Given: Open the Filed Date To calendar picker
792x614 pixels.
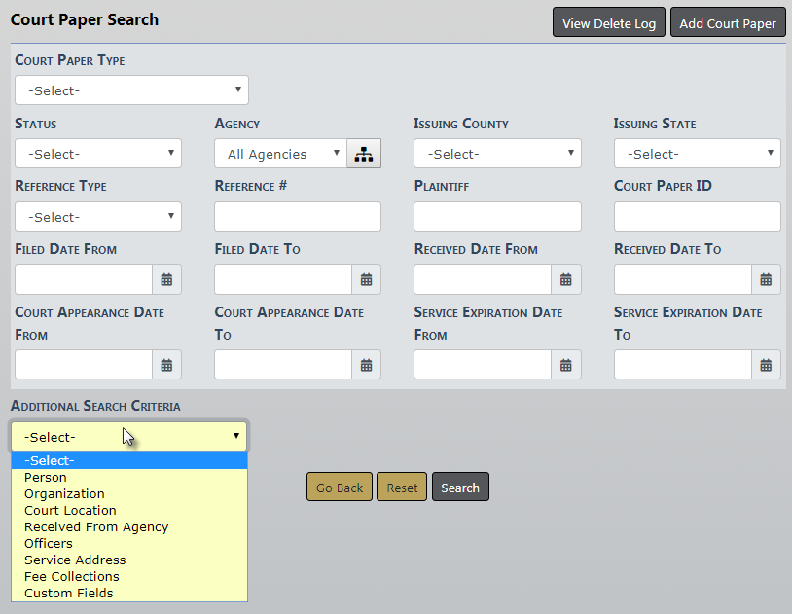Looking at the screenshot, I should pos(366,279).
